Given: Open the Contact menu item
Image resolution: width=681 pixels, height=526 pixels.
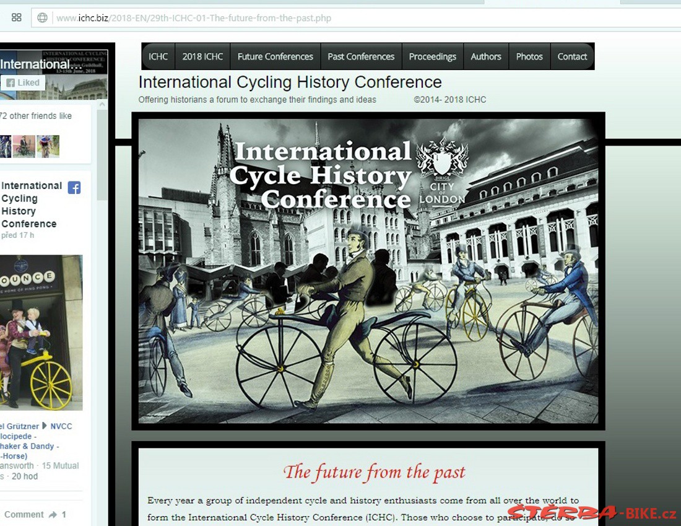Looking at the screenshot, I should click(x=572, y=56).
